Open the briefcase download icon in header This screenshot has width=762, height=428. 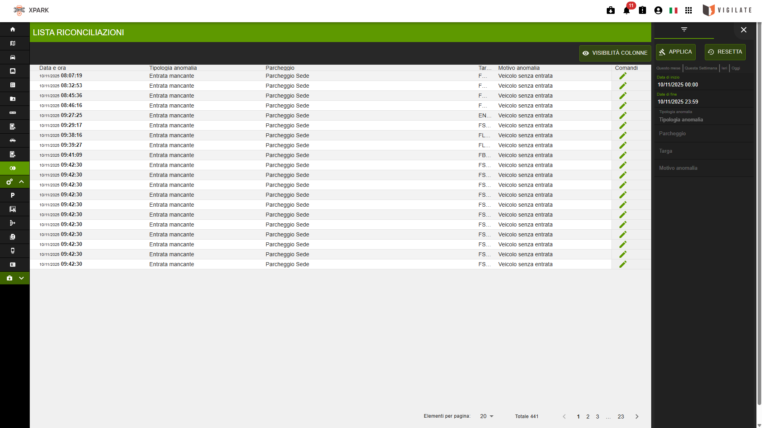[611, 10]
